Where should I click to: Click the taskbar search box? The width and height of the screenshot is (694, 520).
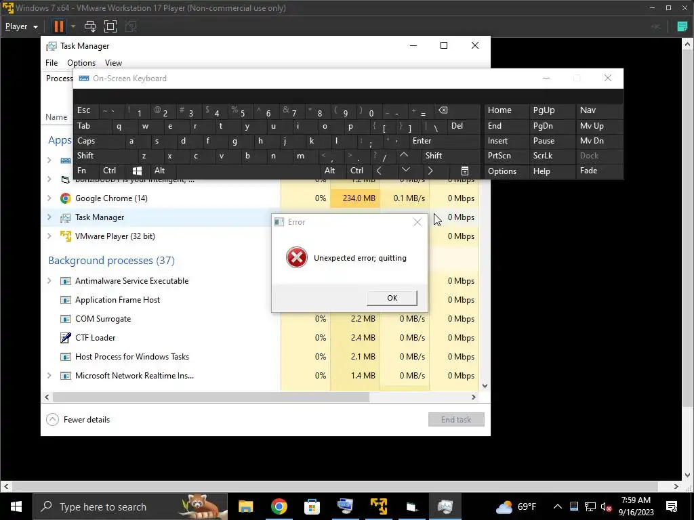tap(130, 506)
